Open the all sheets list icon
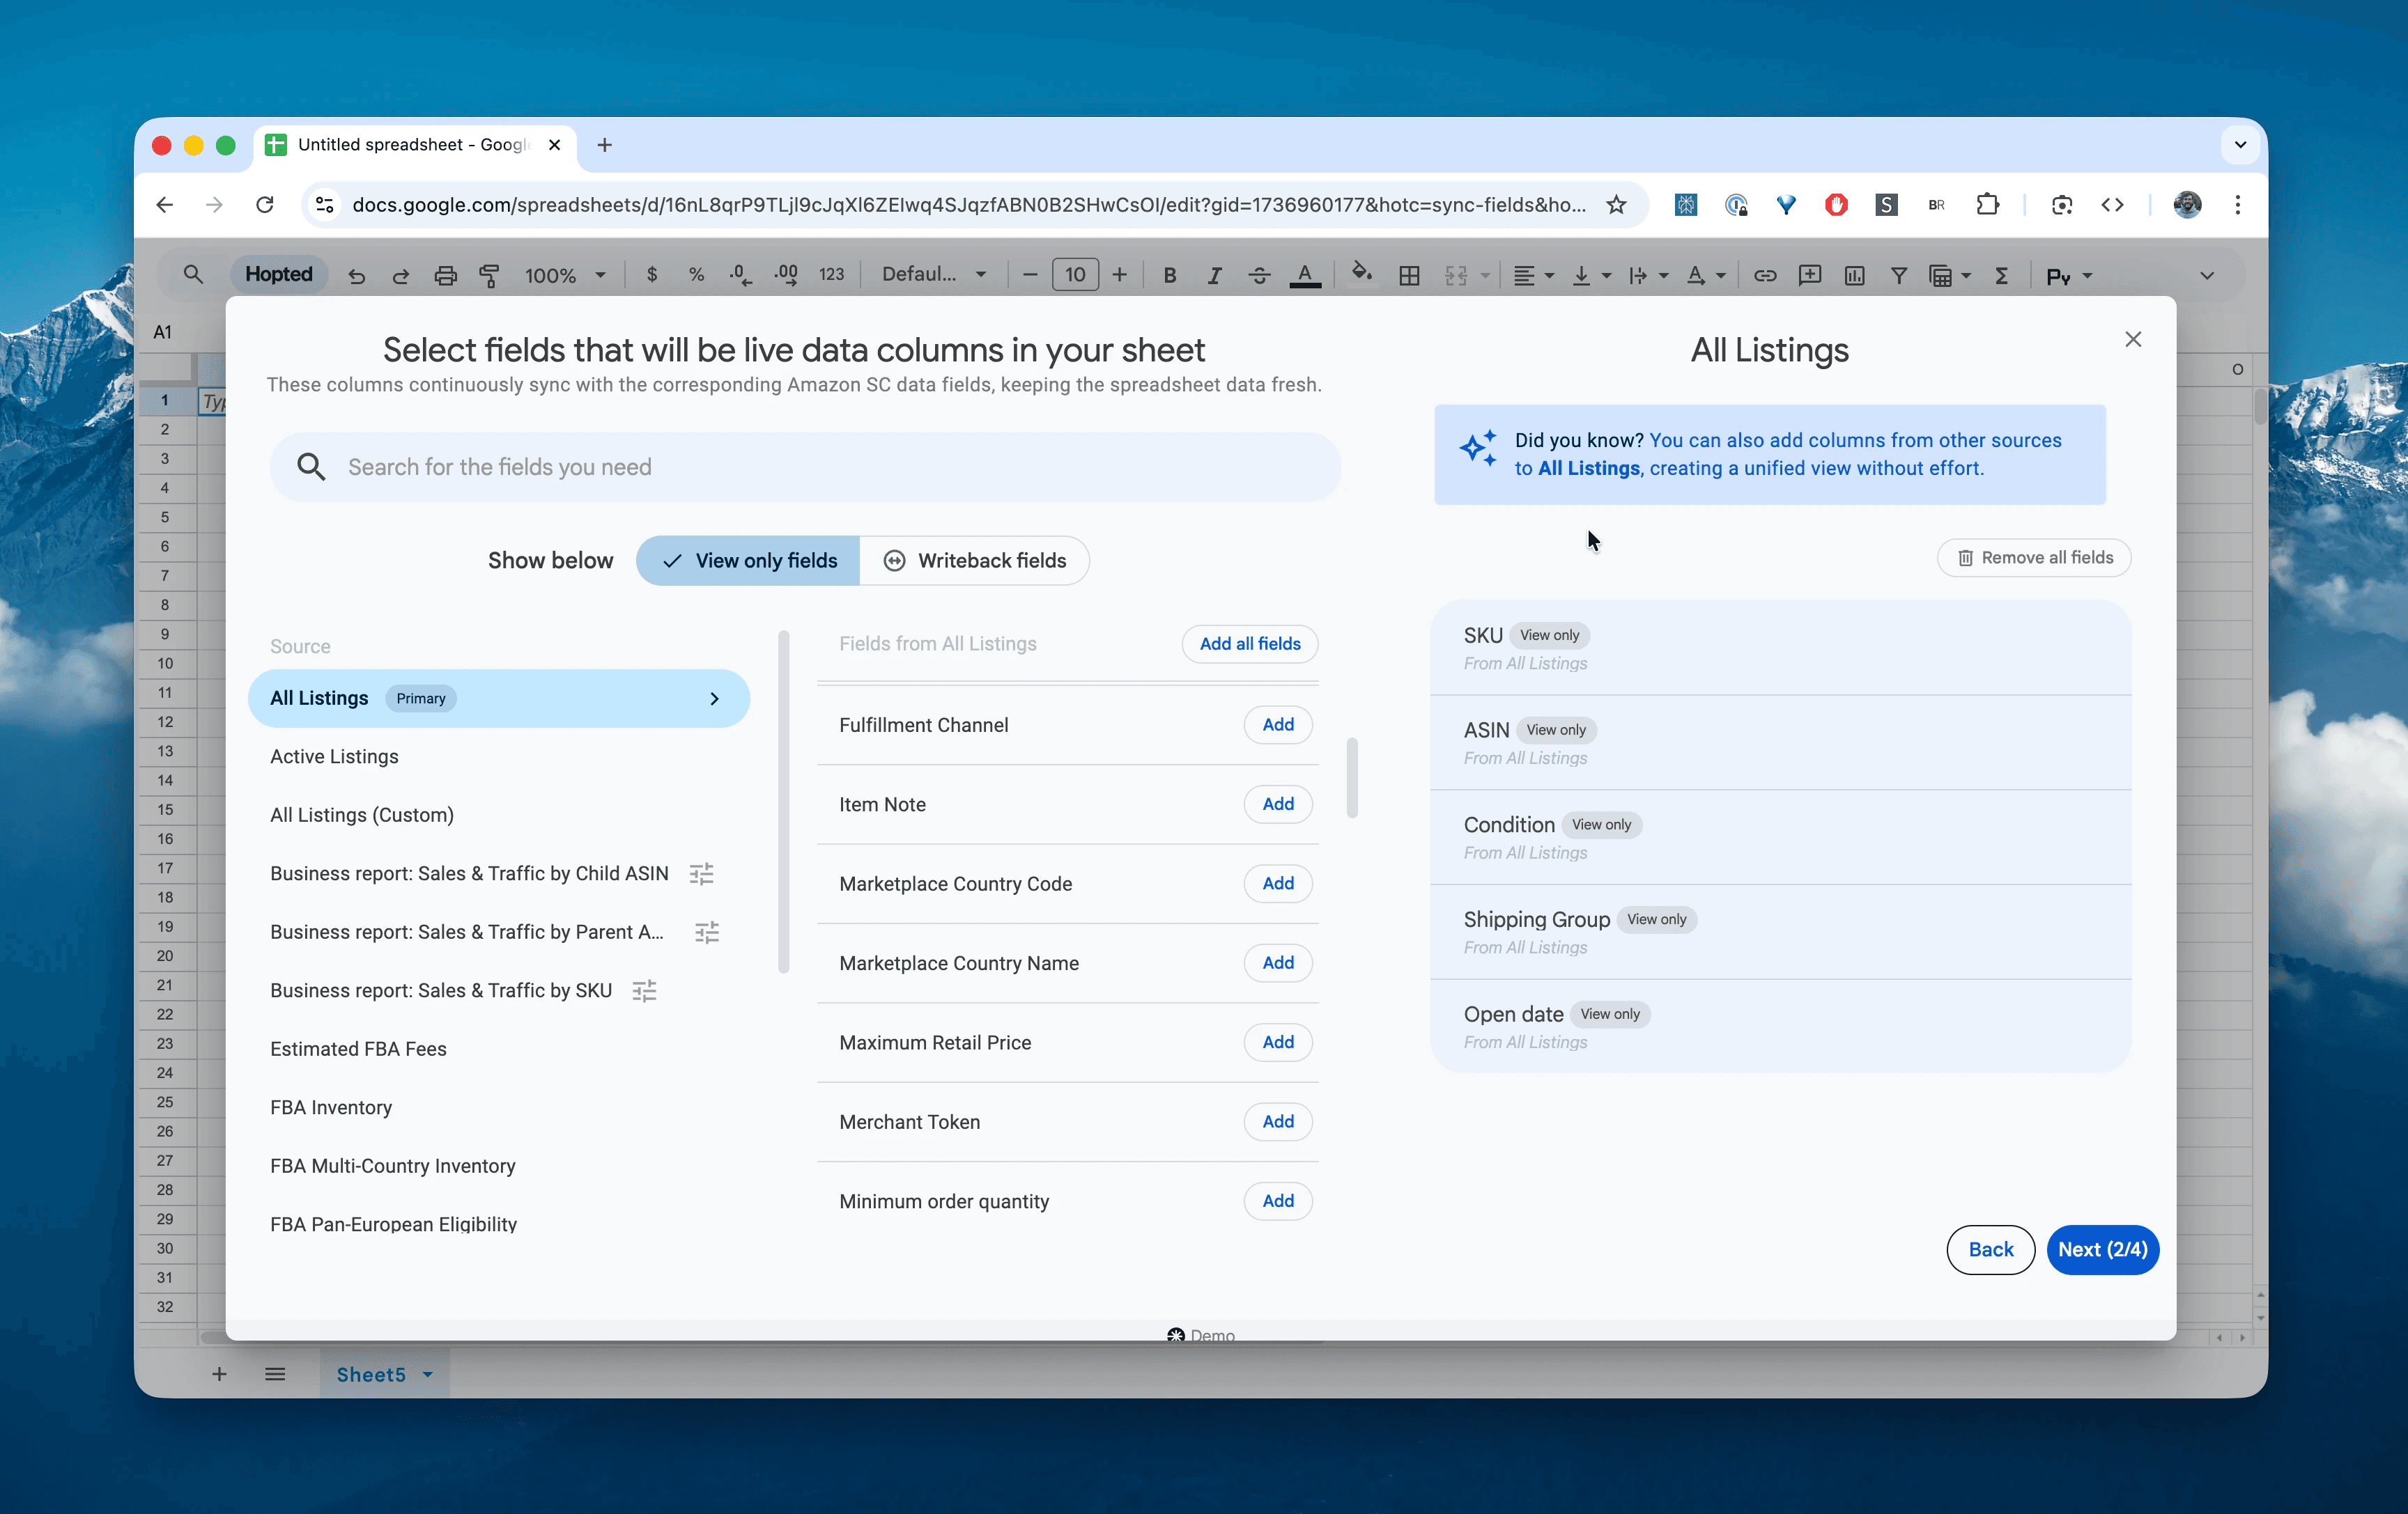This screenshot has width=2408, height=1514. 275,1374
